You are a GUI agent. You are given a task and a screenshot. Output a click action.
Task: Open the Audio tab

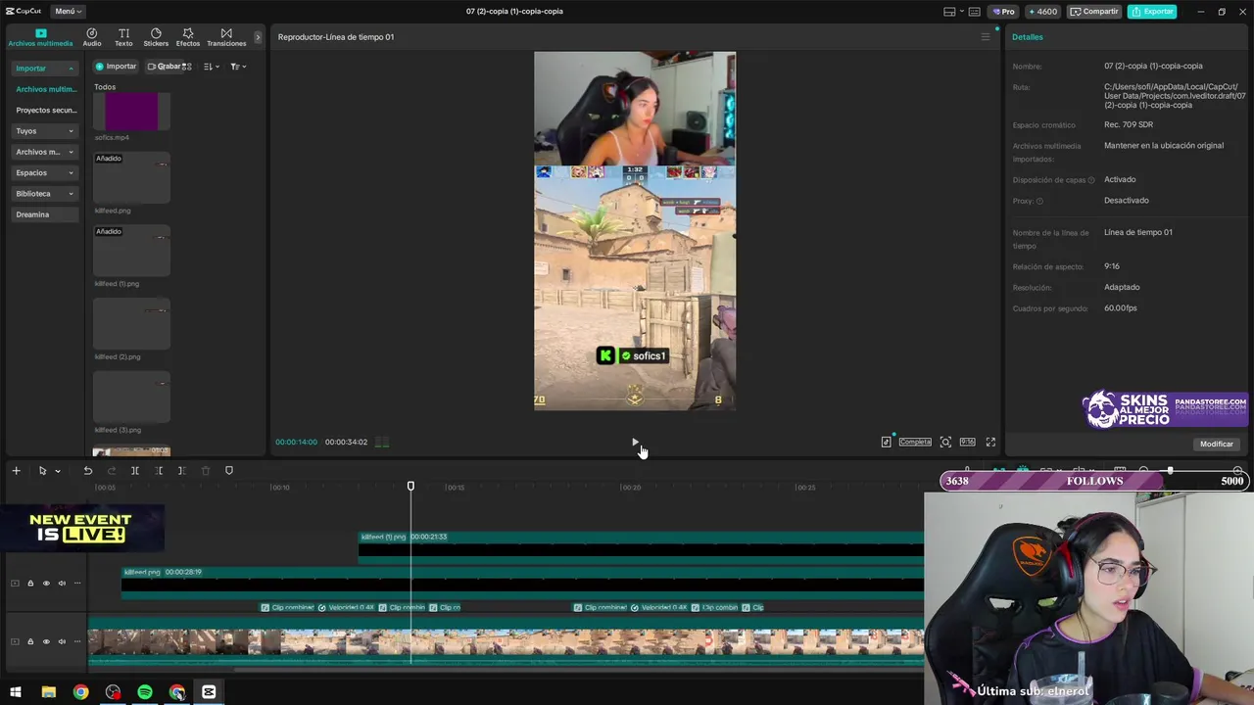91,37
